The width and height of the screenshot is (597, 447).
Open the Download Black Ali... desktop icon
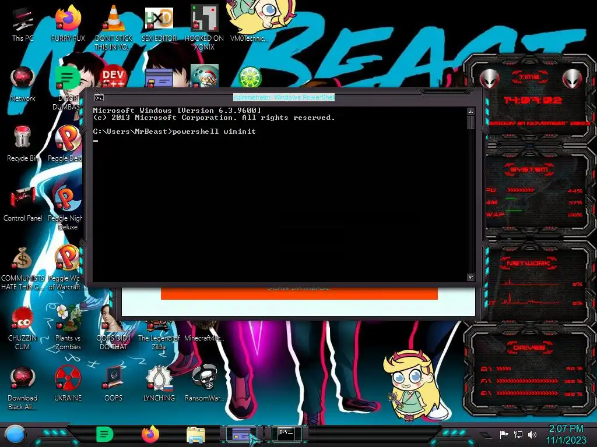(x=23, y=388)
